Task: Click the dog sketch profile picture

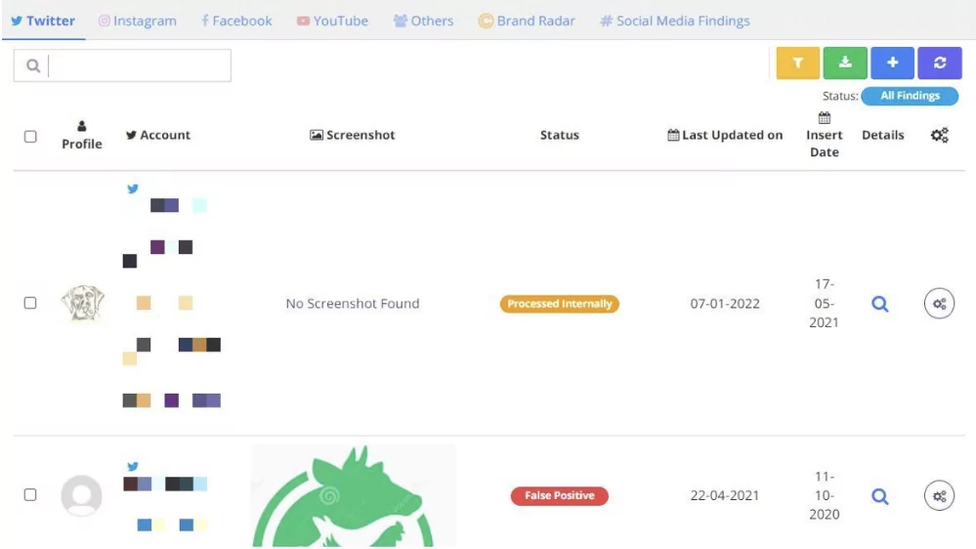Action: pos(82,303)
